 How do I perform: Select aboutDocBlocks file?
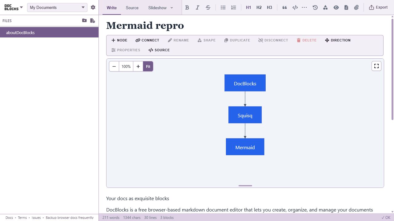[49, 33]
